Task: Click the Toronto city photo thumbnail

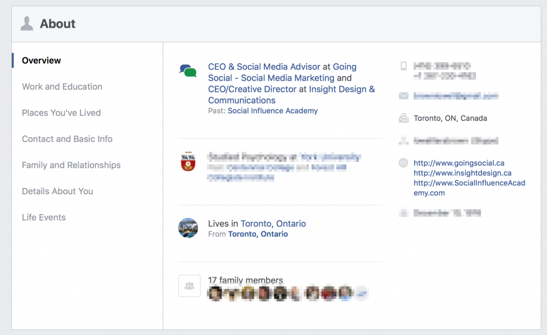Action: (x=188, y=228)
